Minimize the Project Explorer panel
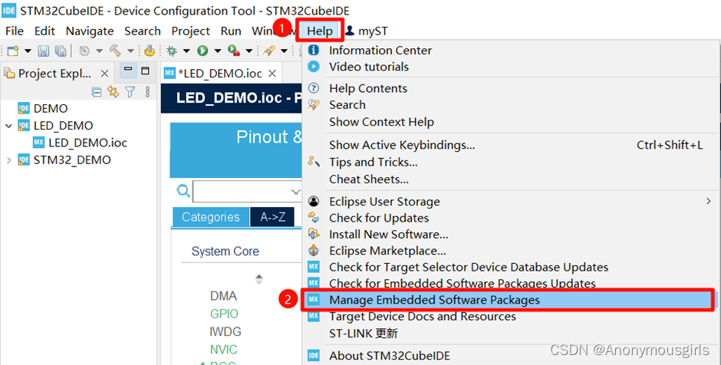This screenshot has height=365, width=721. coord(128,71)
